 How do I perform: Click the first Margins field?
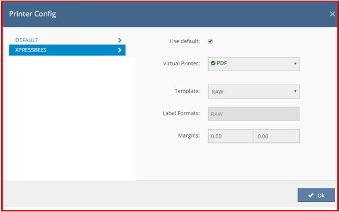(x=231, y=136)
